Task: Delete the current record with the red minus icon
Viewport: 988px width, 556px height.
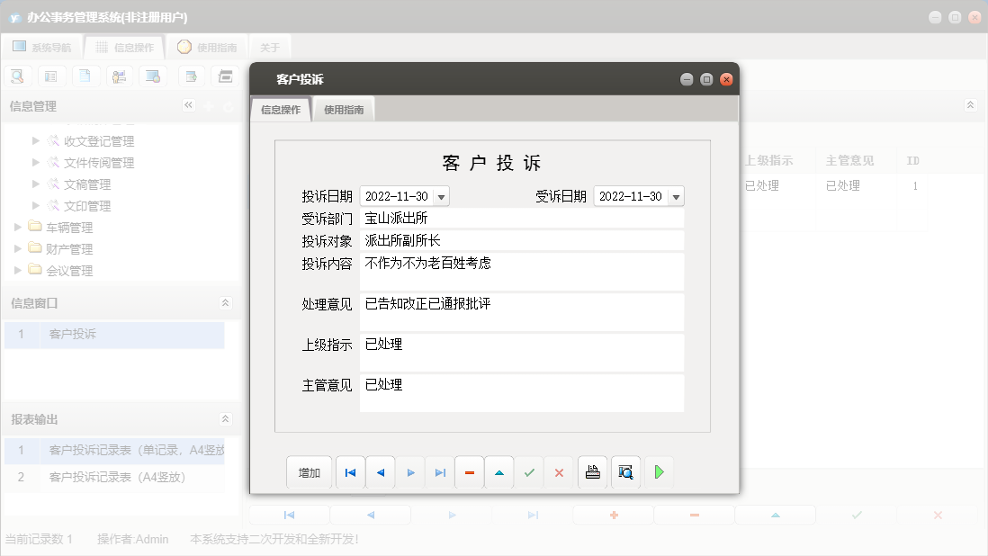Action: [x=469, y=471]
